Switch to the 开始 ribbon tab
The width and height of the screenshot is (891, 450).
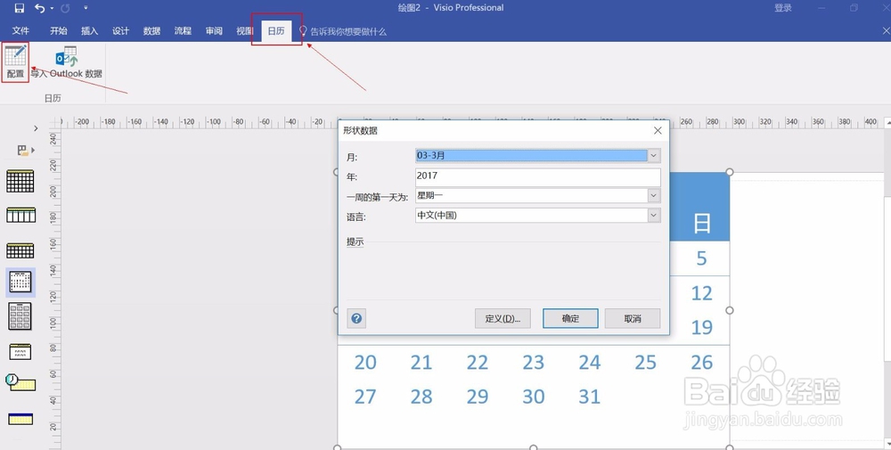point(59,30)
